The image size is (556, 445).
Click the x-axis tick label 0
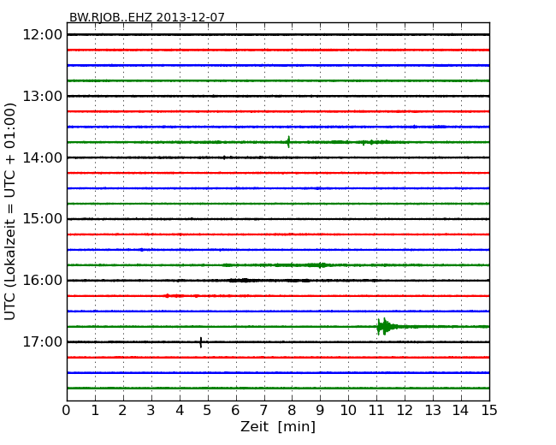[67, 411]
